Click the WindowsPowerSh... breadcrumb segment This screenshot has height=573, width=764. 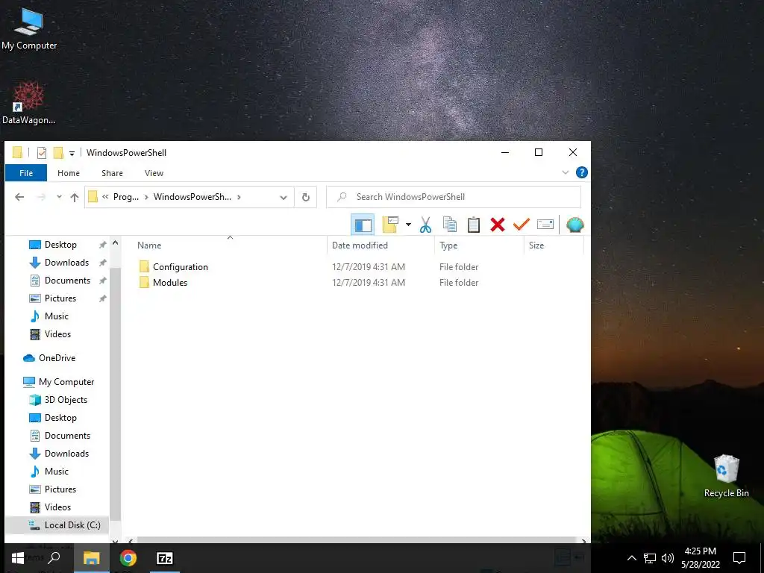(192, 197)
